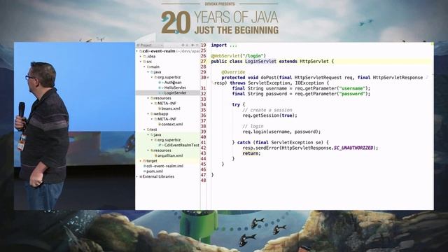The image size is (448, 252).
Task: Click HttpServlet superclass in class declaration
Action: pyautogui.click(x=314, y=61)
